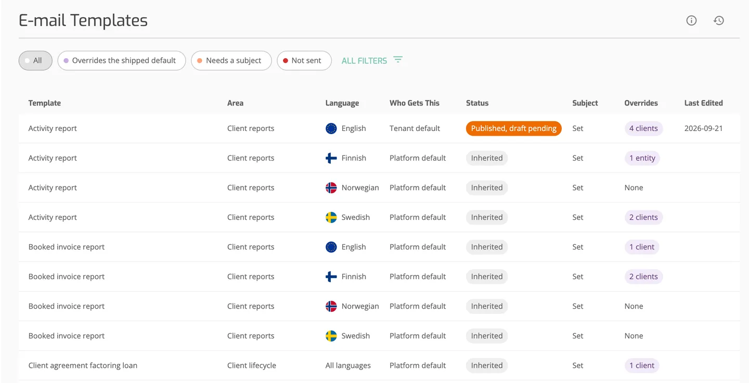Click the EU flag in Booked invoice report row
Image resolution: width=749 pixels, height=383 pixels.
click(x=331, y=247)
